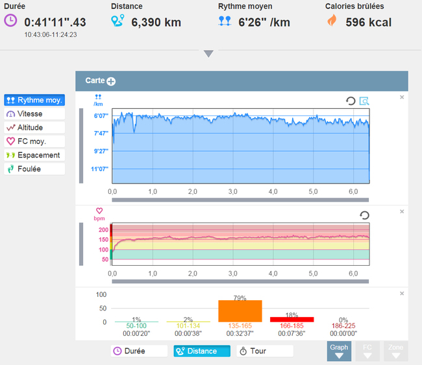Open the Graph dropdown
Screen dimensions: 422x365
click(x=339, y=351)
